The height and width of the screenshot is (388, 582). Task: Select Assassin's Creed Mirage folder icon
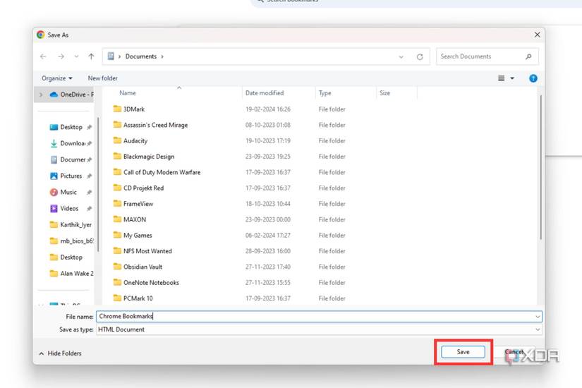click(117, 125)
